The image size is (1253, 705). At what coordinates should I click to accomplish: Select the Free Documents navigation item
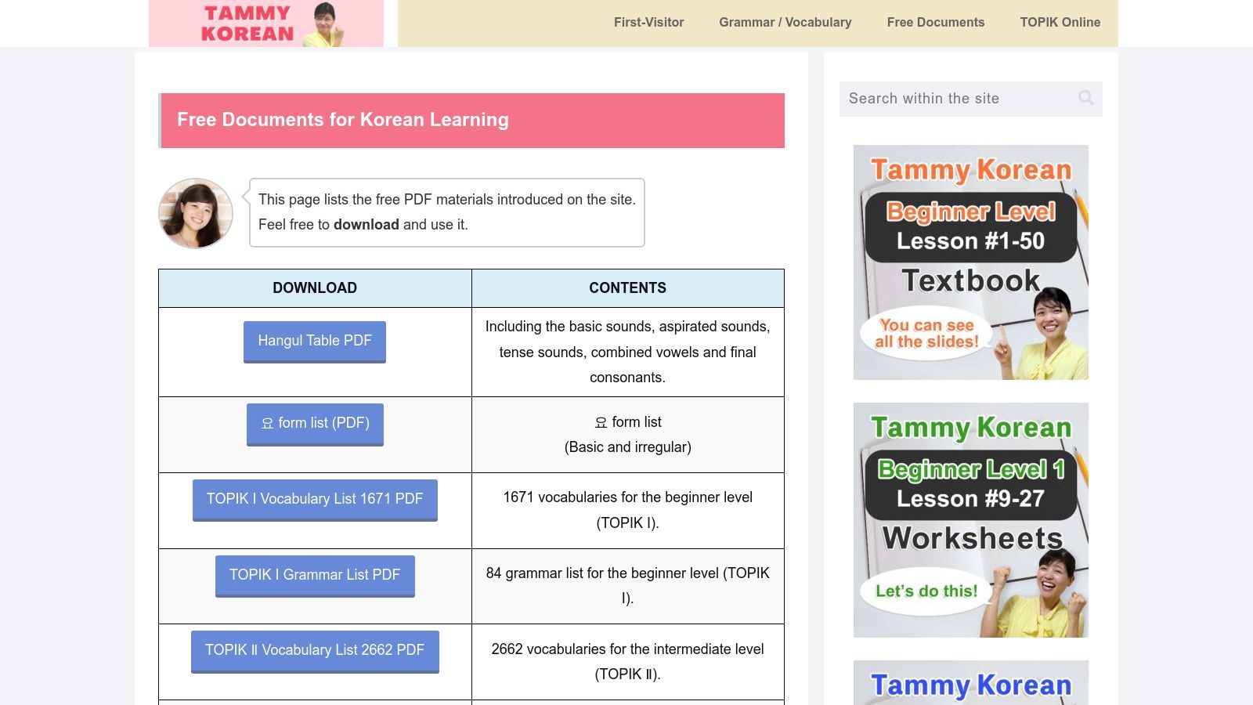(936, 22)
